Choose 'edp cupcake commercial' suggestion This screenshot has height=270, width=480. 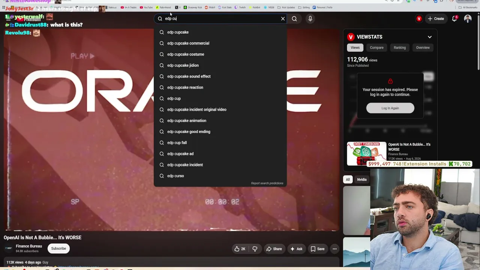click(220, 43)
